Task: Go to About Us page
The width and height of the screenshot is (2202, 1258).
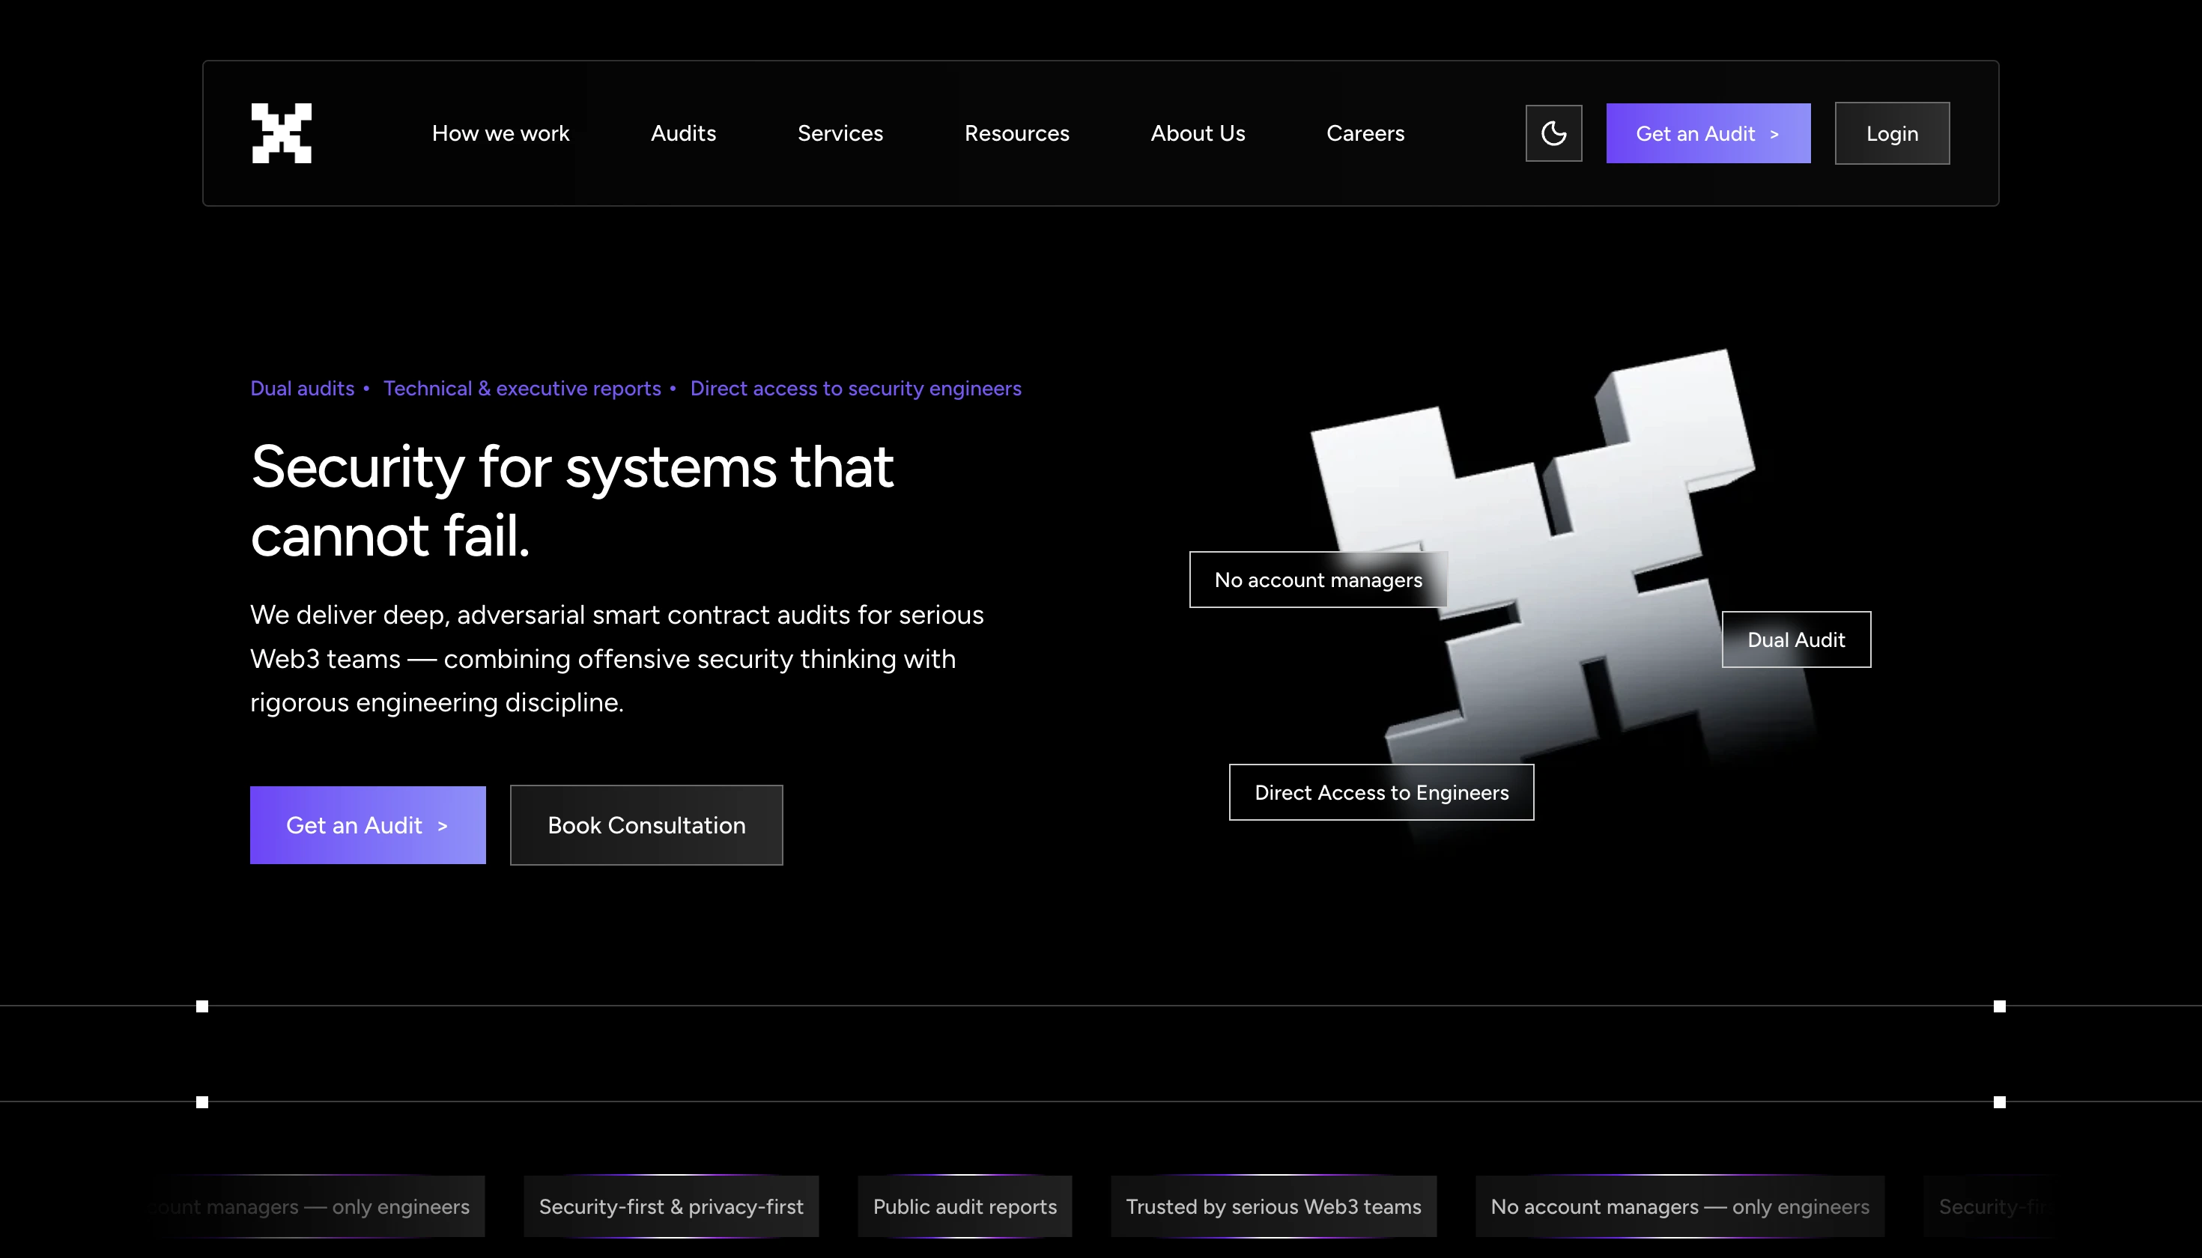Action: (x=1197, y=133)
